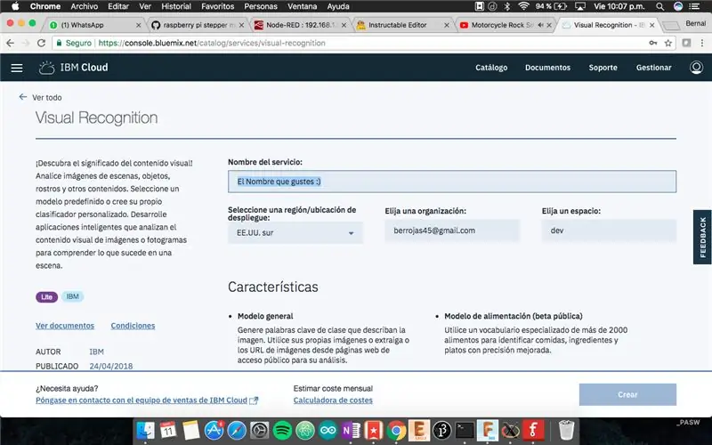The height and width of the screenshot is (445, 712).
Task: Click the battery status 94 % indicator
Action: 551,6
